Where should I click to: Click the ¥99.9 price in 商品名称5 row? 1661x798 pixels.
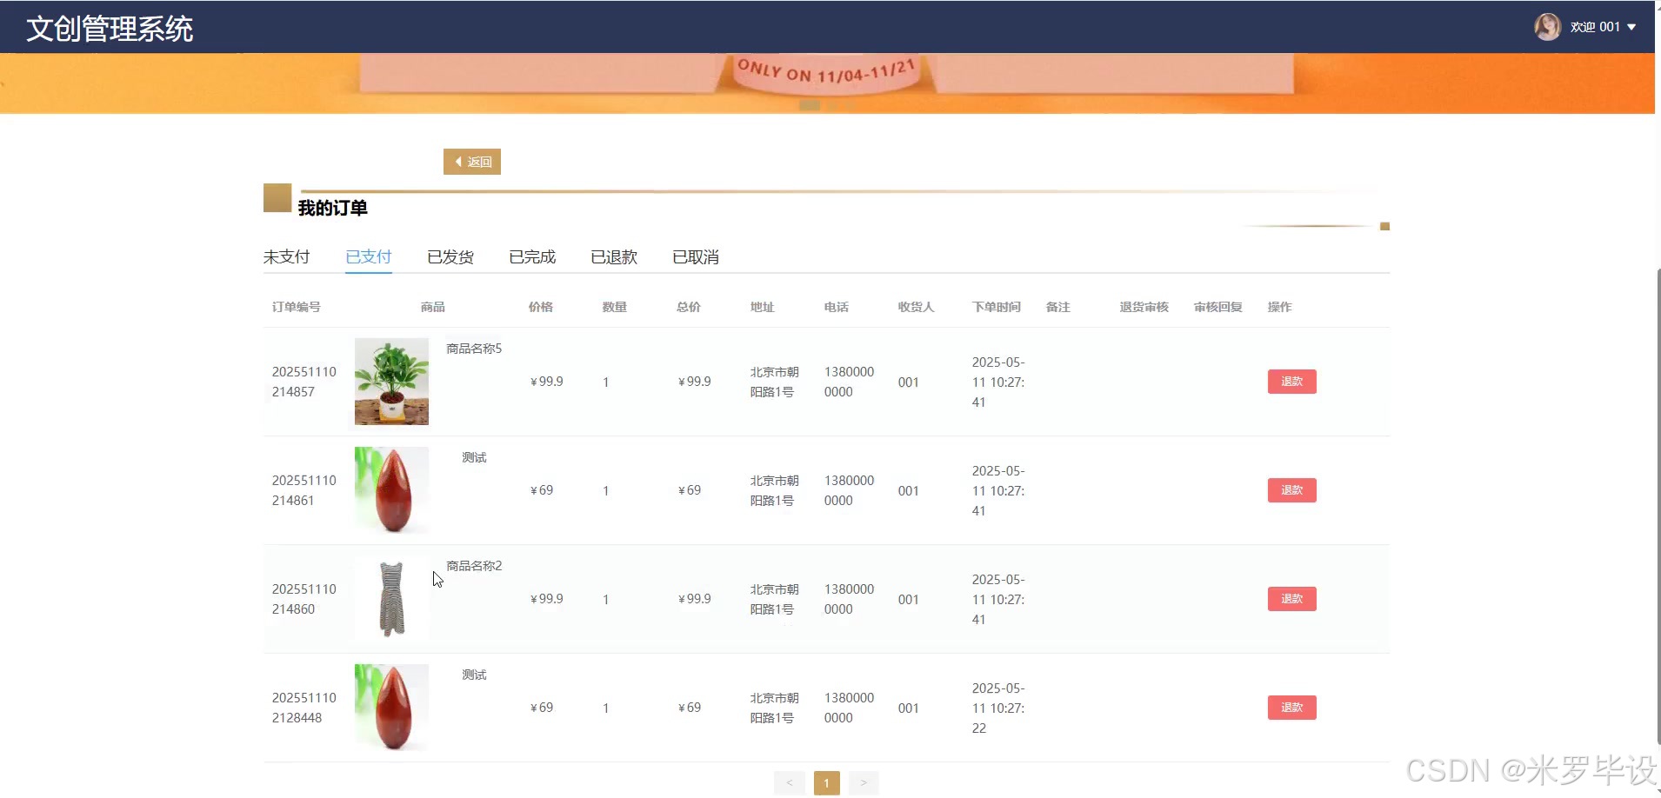[x=547, y=382]
